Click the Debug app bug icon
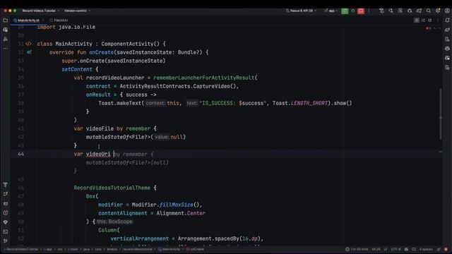 (352, 11)
